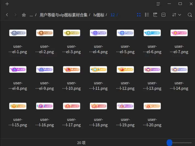This screenshot has width=195, height=146.
Task: Select LV12 badge thumbnail
Action: point(125,69)
